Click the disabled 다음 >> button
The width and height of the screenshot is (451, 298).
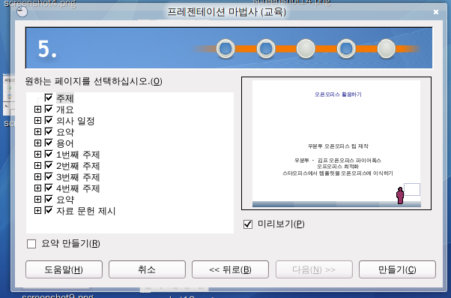coord(314,269)
